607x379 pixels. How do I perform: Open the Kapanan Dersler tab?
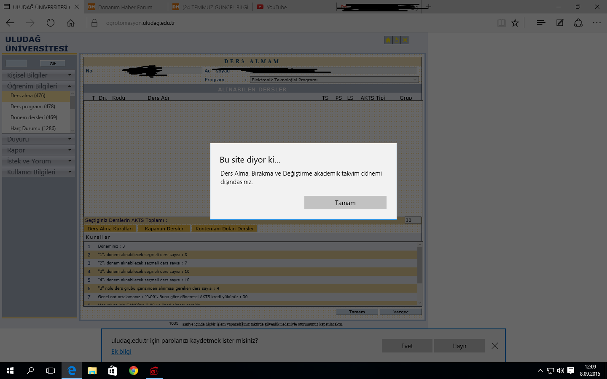pos(164,229)
